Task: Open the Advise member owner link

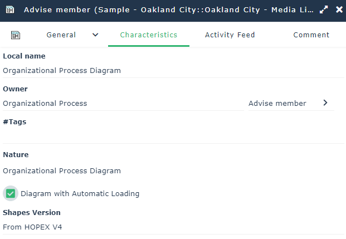Action: [277, 104]
